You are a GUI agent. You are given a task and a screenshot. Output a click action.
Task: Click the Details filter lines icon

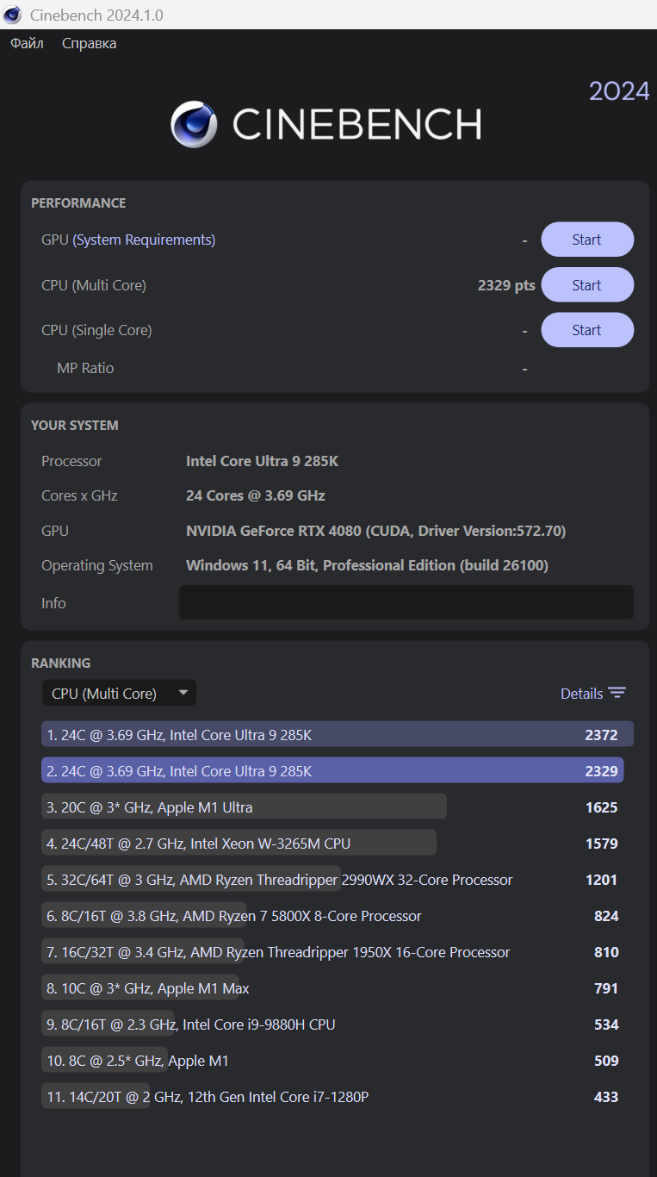click(x=617, y=694)
